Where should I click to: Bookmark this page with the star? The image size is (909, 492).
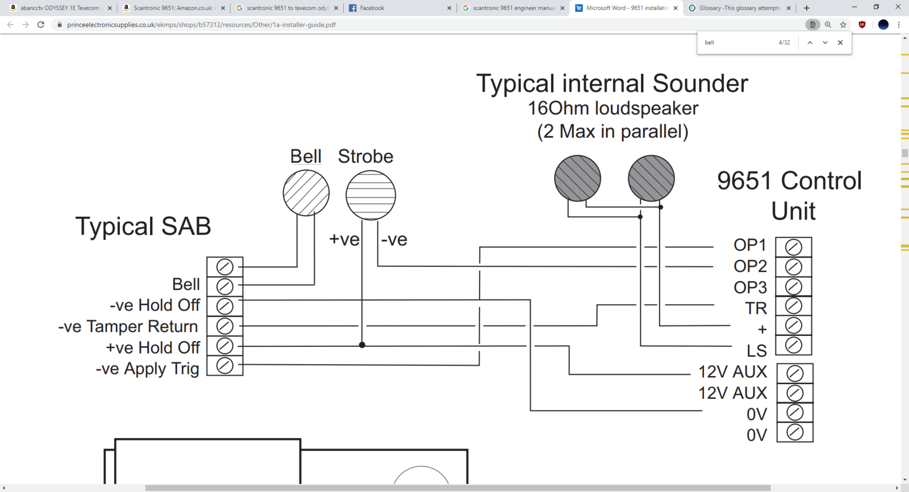(843, 24)
